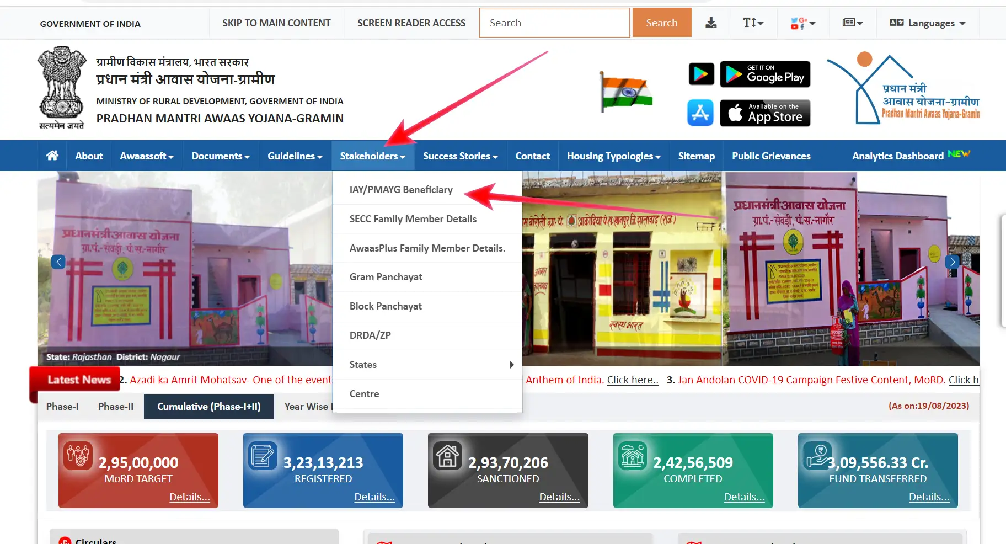This screenshot has width=1006, height=544.
Task: Open Public Grievances menu item
Action: tap(771, 156)
